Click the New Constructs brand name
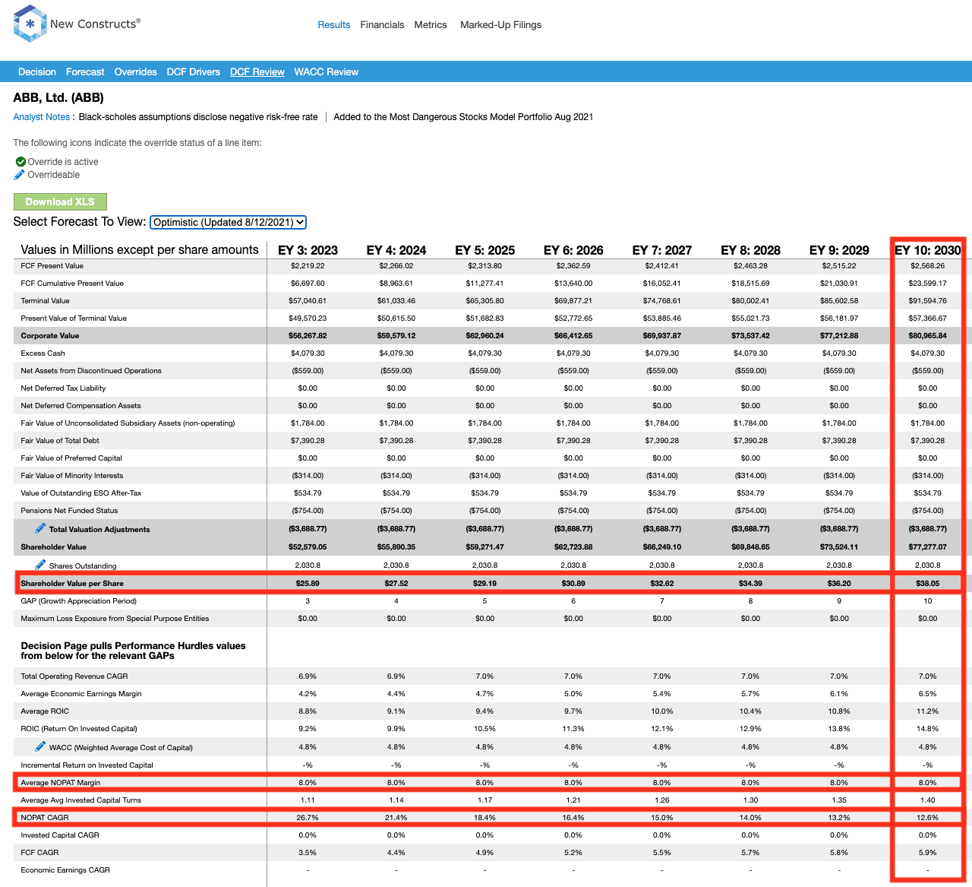This screenshot has height=887, width=972. (95, 24)
